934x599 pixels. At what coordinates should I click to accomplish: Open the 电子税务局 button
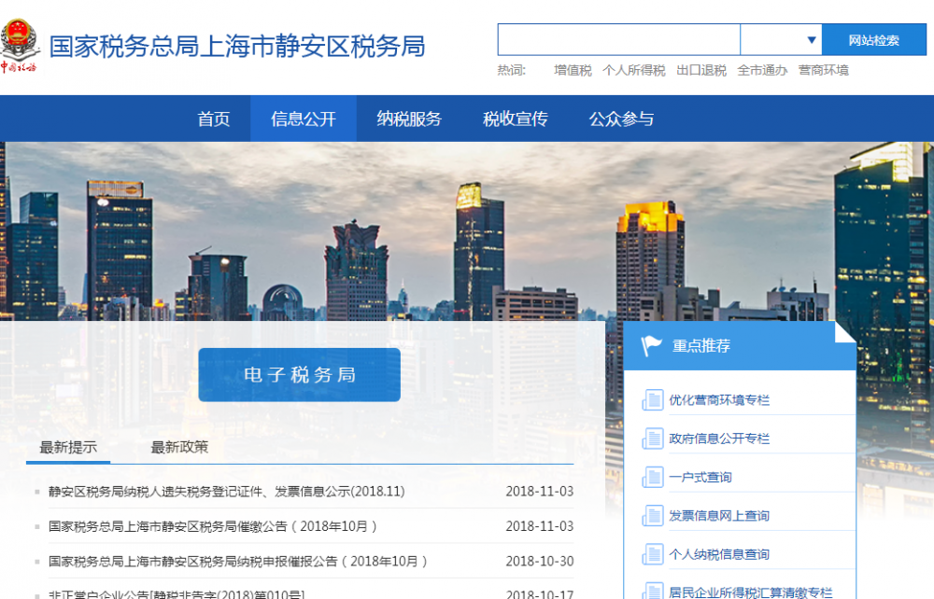pos(299,375)
